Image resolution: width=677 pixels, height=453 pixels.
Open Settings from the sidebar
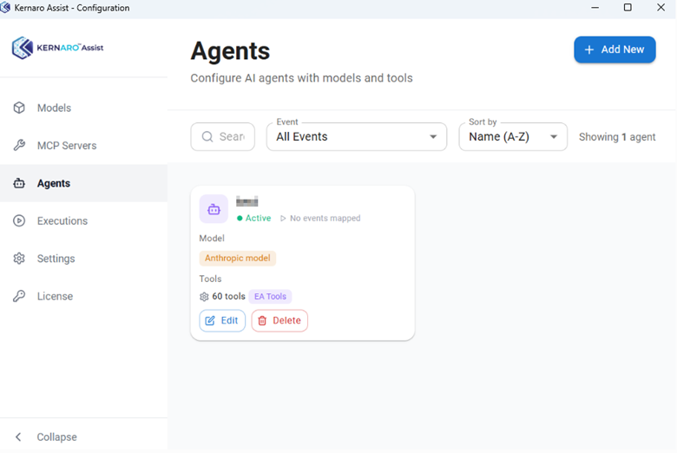[84, 259]
